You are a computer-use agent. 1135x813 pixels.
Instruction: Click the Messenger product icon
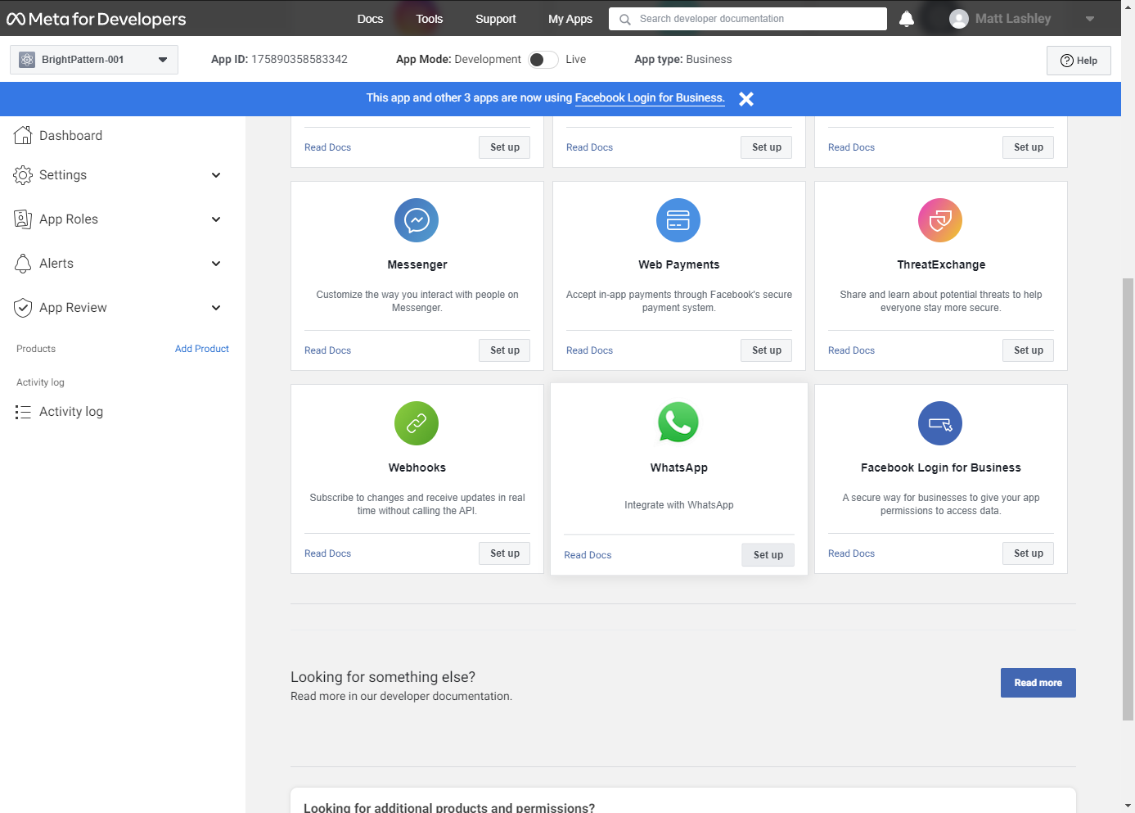(x=417, y=220)
